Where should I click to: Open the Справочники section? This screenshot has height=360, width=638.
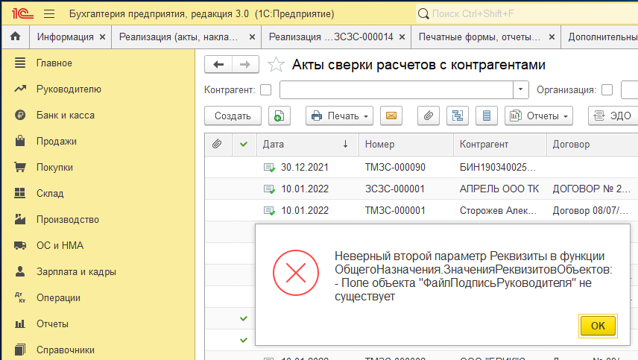(65, 350)
